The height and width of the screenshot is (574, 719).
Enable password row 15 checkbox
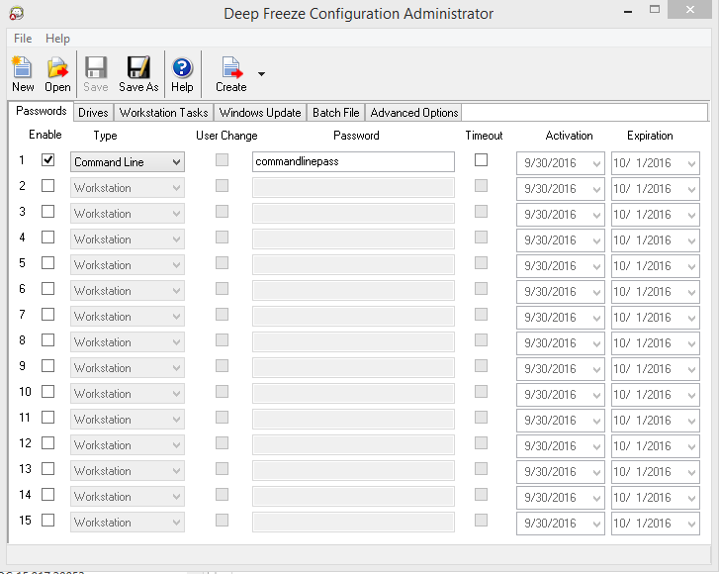pos(47,520)
